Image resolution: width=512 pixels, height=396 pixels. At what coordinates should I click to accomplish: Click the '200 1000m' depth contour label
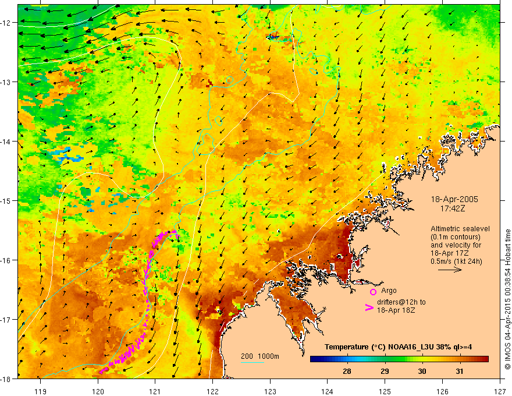click(260, 356)
